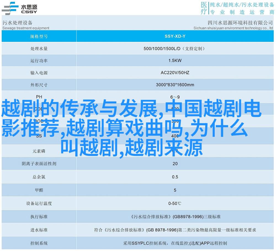Click the 阴离子表面活性剂 row label
Image resolution: width=276 pixels, height=251 pixels.
click(x=39, y=164)
